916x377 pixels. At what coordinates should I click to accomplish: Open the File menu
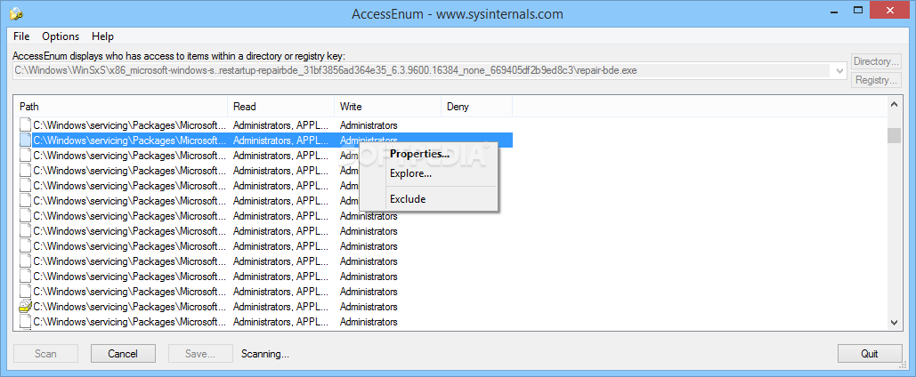(x=21, y=36)
